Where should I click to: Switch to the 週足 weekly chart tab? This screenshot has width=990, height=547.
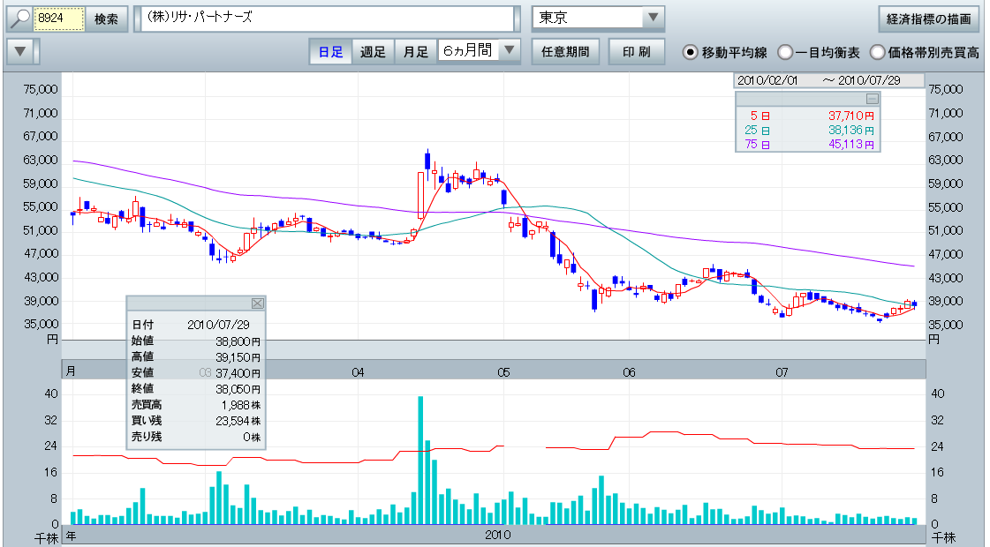point(373,51)
